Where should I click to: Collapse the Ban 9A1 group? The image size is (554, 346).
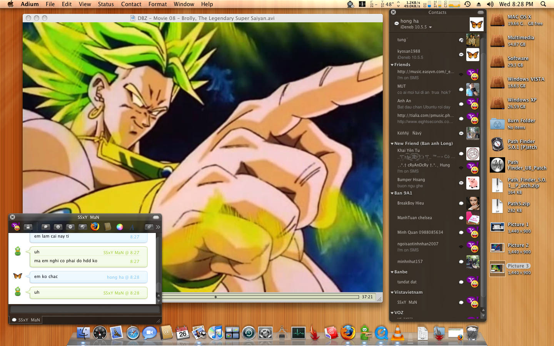392,193
